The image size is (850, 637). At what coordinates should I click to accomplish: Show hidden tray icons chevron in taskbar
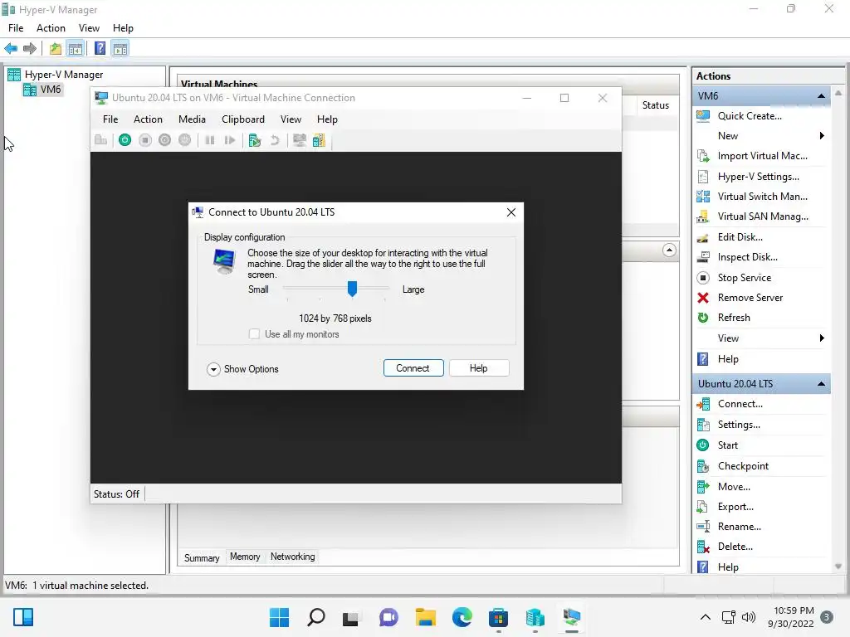tap(706, 617)
